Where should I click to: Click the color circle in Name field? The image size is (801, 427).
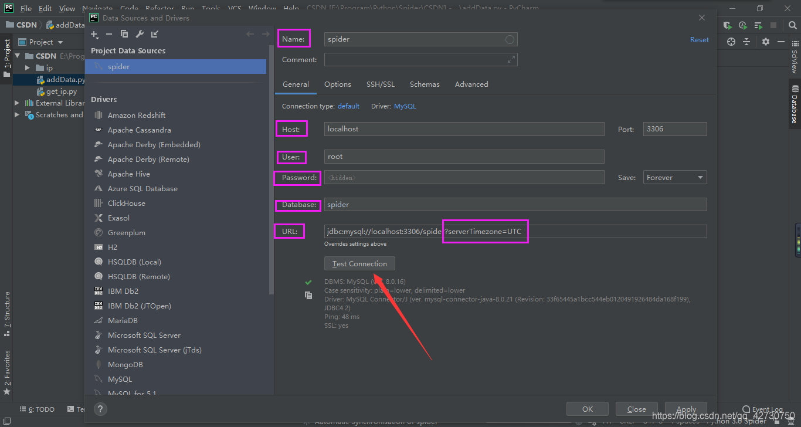tap(510, 39)
